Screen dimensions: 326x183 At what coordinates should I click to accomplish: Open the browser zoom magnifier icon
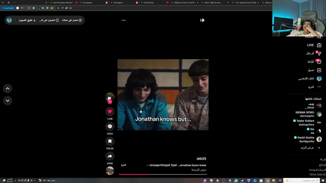click(62, 8)
